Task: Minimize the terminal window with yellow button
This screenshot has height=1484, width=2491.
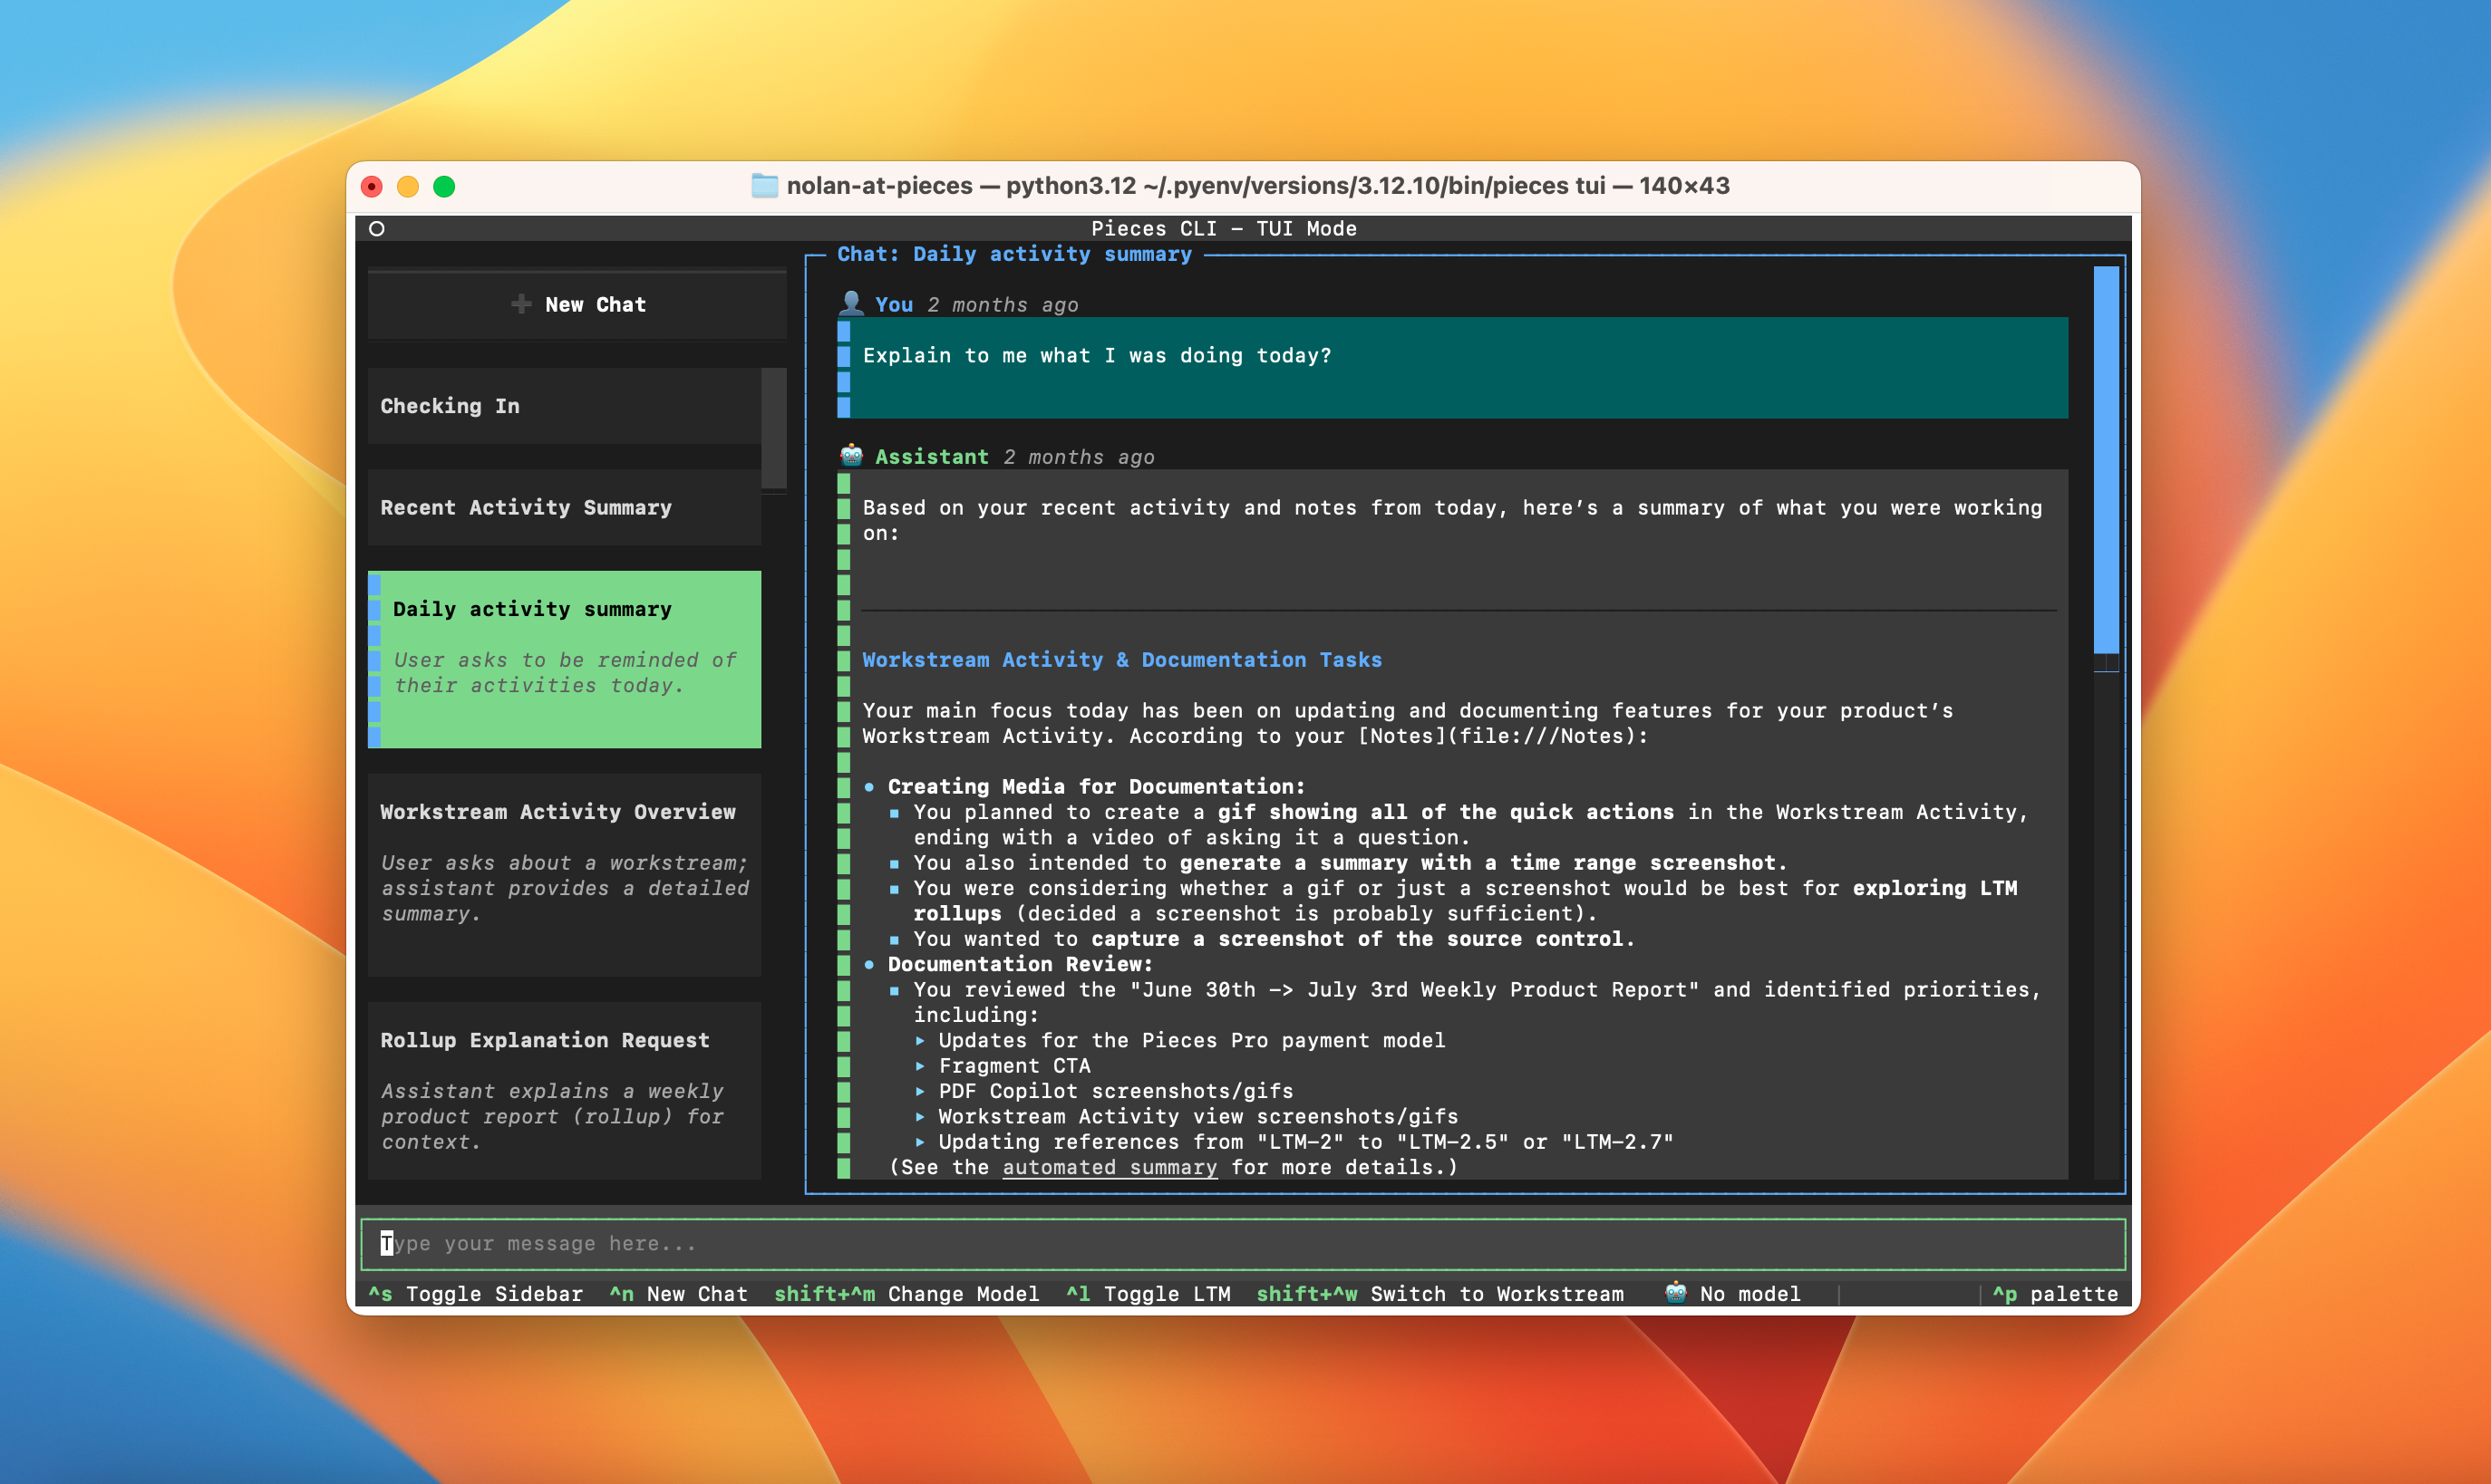Action: click(408, 187)
